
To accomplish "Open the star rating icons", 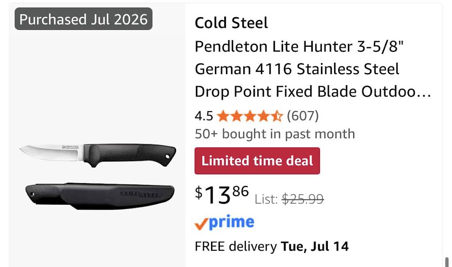I will (250, 116).
